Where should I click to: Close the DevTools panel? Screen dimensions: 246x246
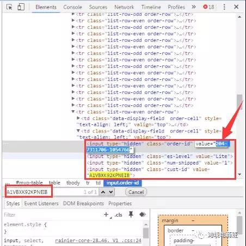point(236,7)
